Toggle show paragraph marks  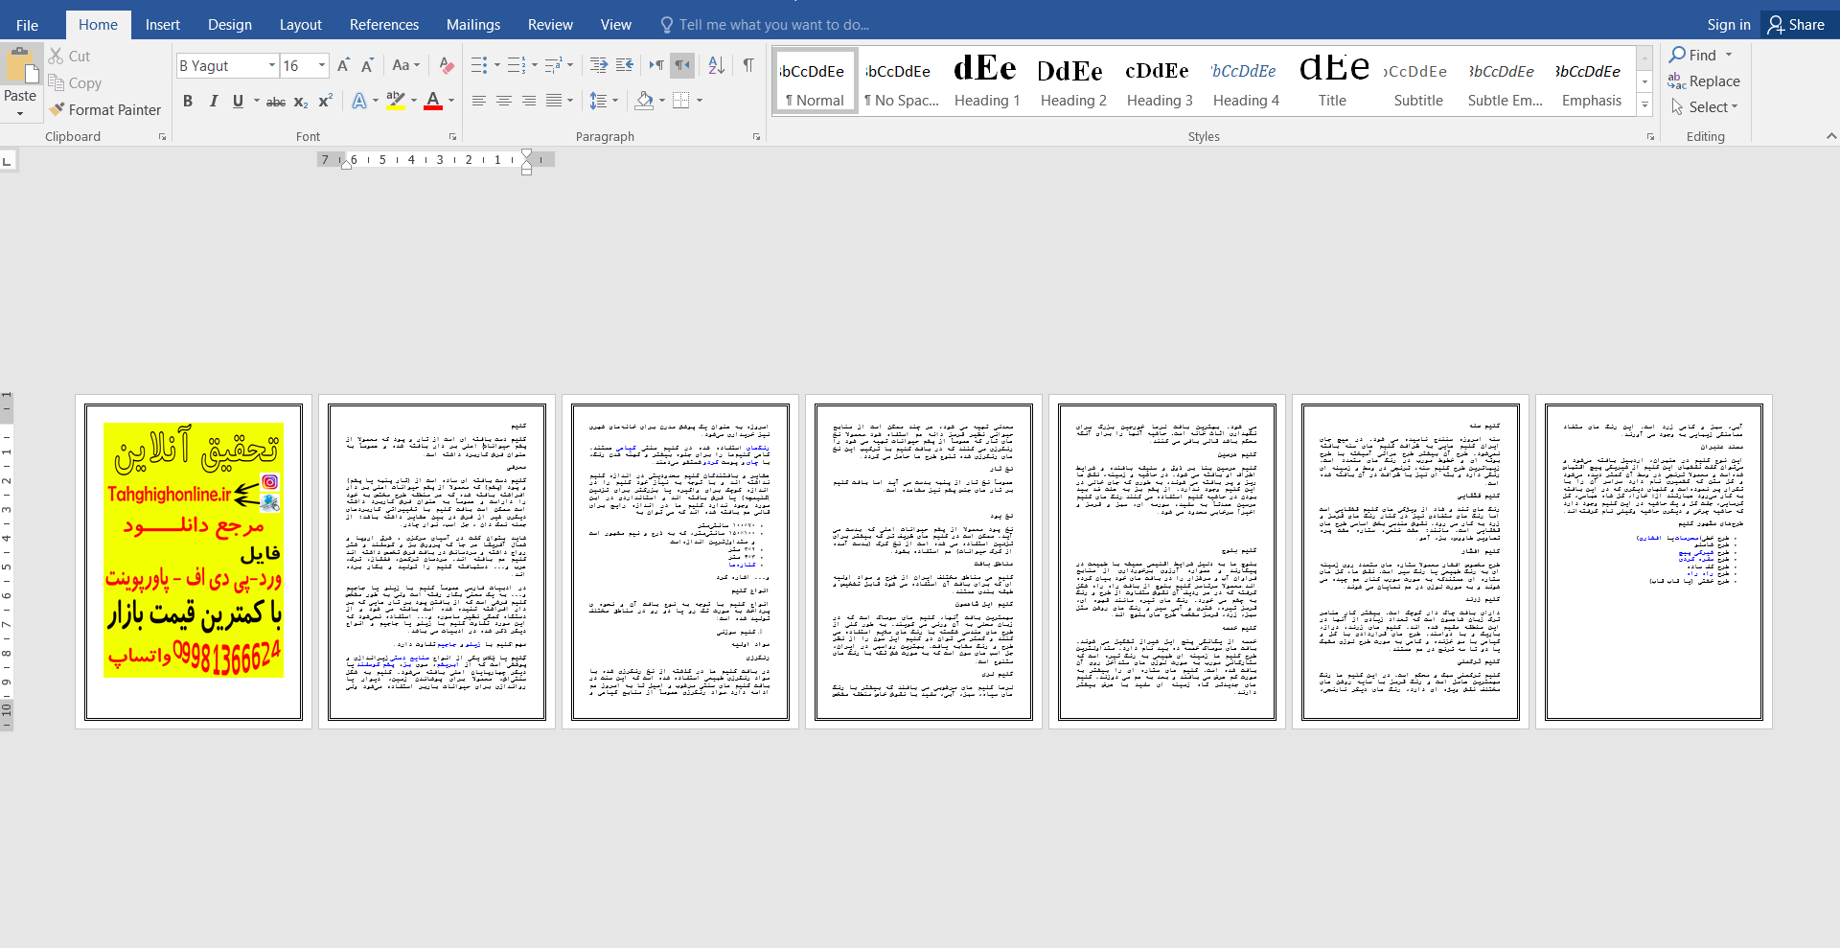pyautogui.click(x=748, y=65)
